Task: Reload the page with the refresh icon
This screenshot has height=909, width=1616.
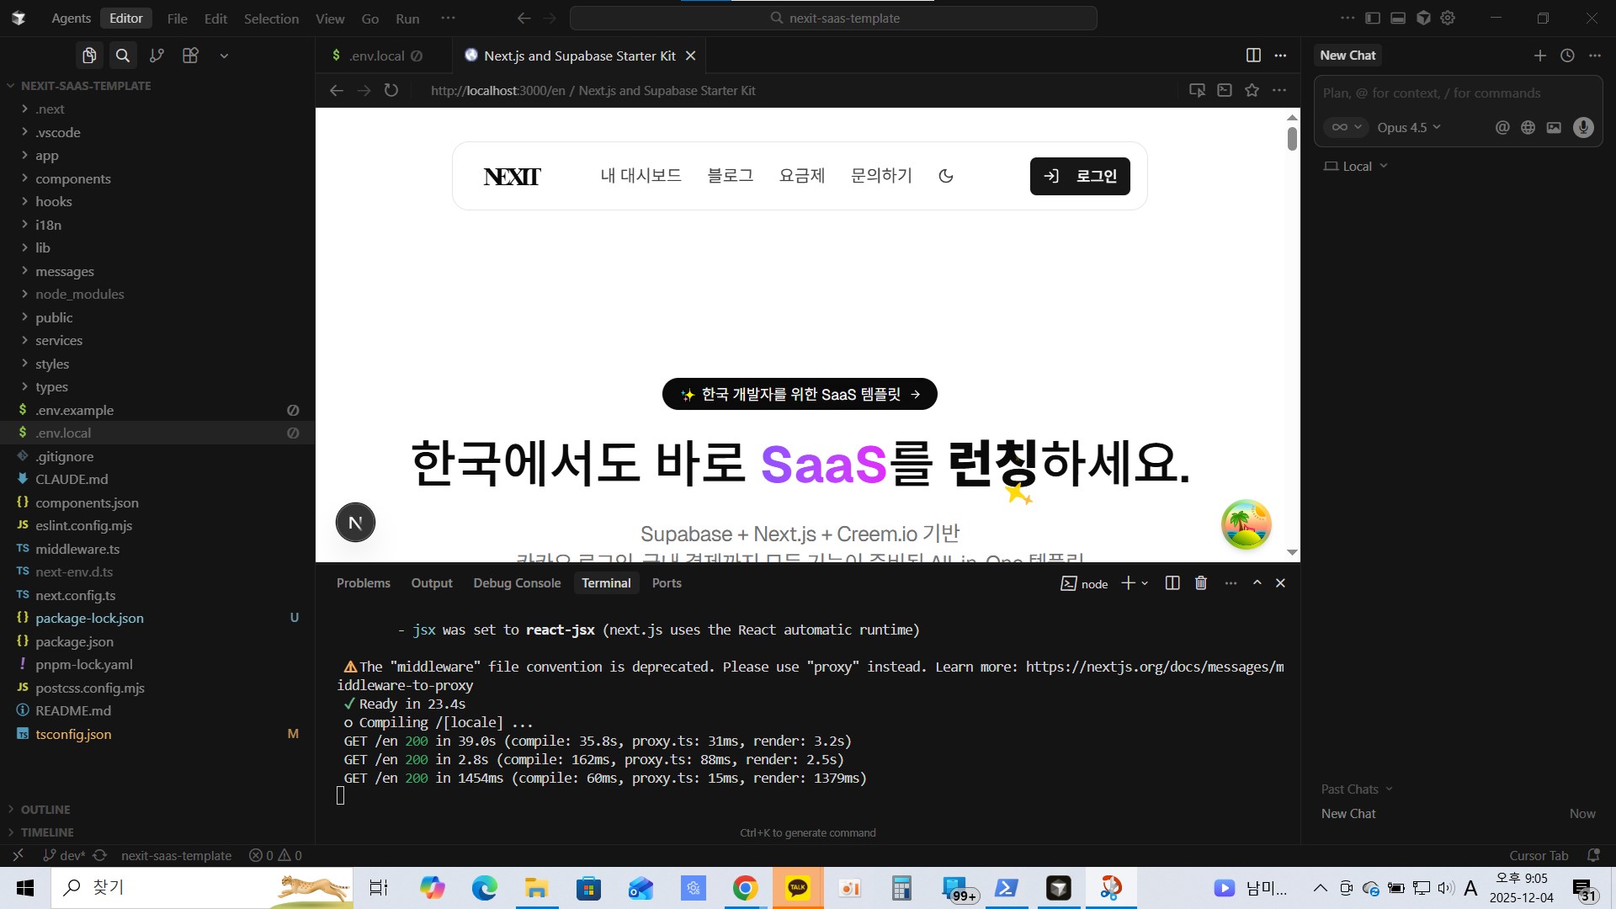Action: point(391,90)
